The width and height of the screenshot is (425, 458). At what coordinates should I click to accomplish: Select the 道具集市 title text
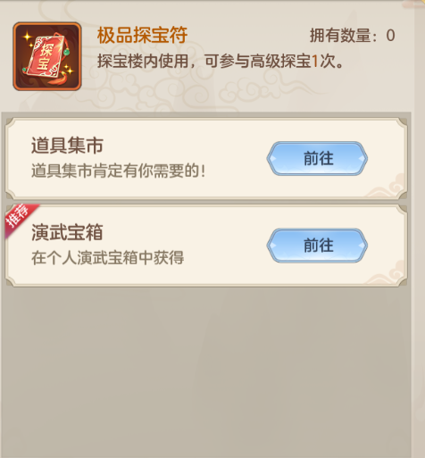tap(67, 146)
